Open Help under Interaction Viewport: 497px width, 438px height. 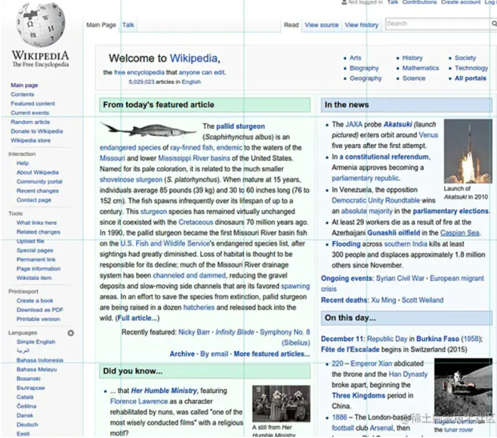coord(23,163)
